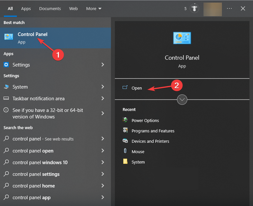Click the Mouse icon in Recent
This screenshot has width=253, height=206.
[125, 151]
